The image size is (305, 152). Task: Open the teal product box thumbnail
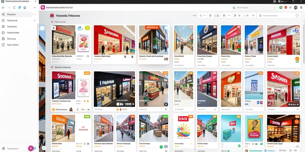pos(231,128)
